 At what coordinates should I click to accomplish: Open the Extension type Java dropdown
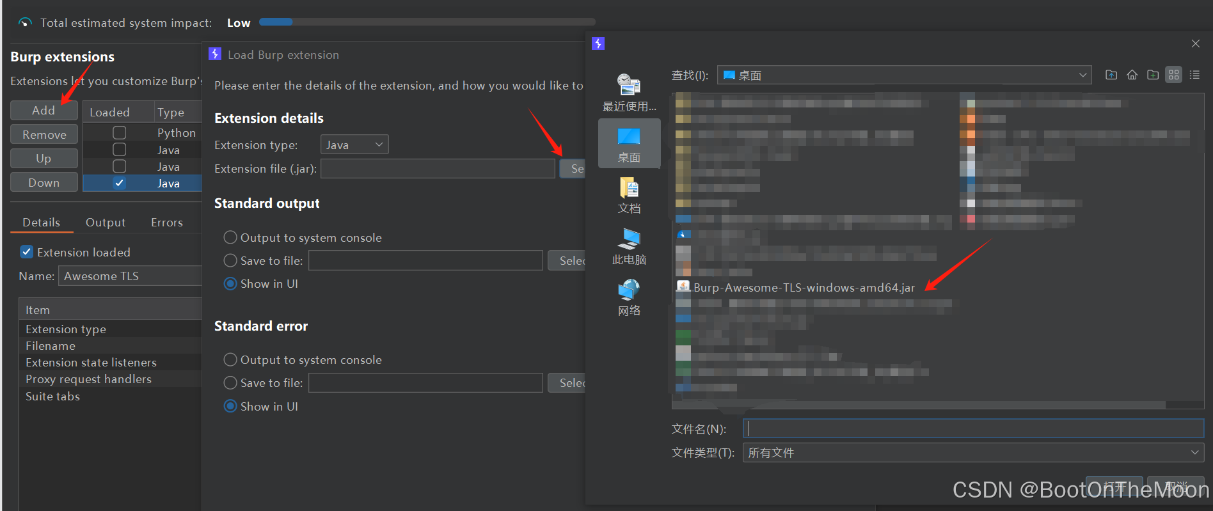point(354,145)
